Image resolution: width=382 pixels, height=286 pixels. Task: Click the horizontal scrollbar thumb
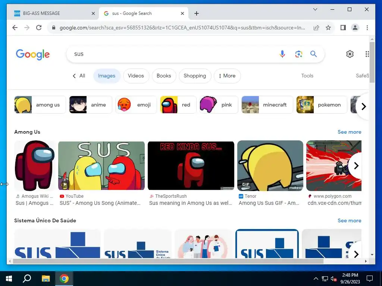[x=168, y=261]
